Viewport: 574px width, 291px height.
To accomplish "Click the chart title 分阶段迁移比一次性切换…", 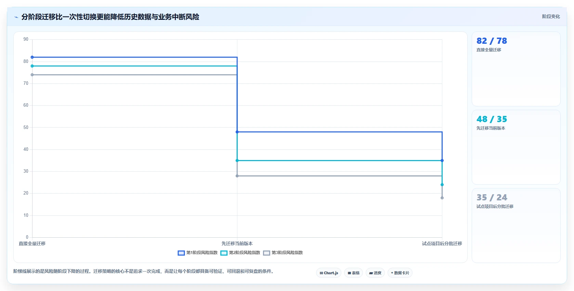I will pyautogui.click(x=110, y=17).
